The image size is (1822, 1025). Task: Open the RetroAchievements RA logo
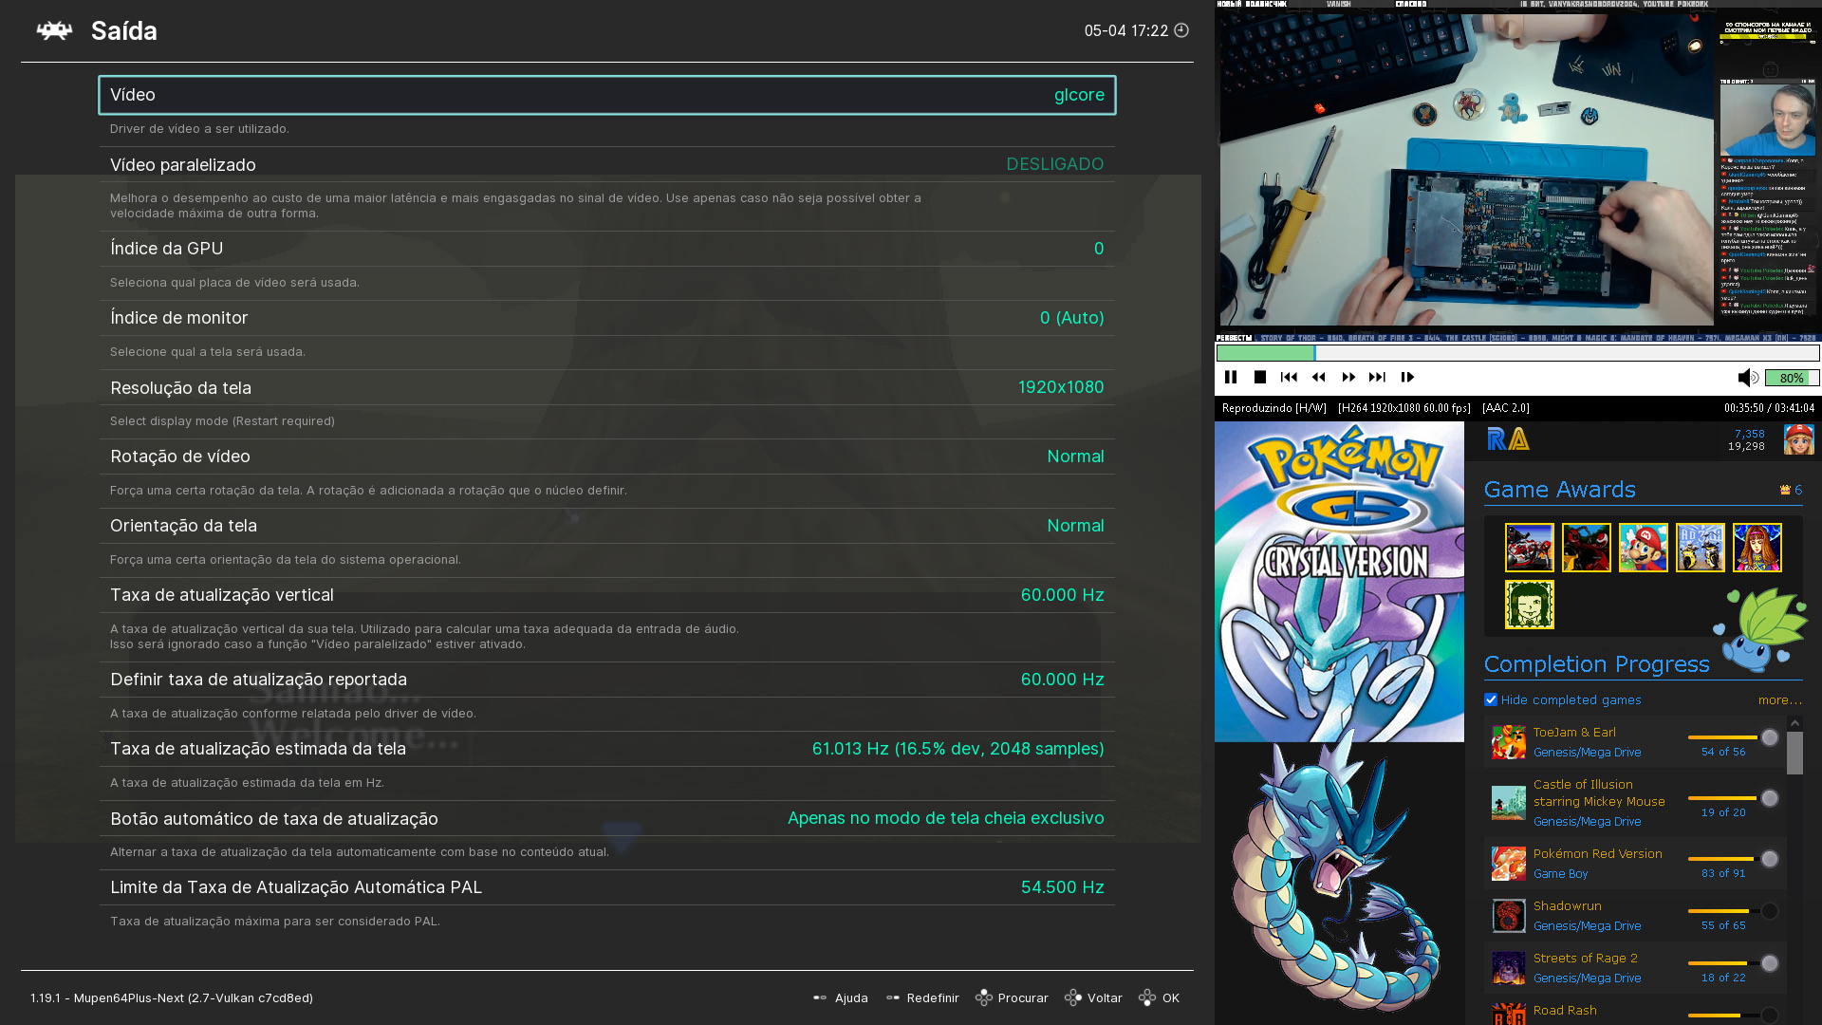[x=1508, y=439]
